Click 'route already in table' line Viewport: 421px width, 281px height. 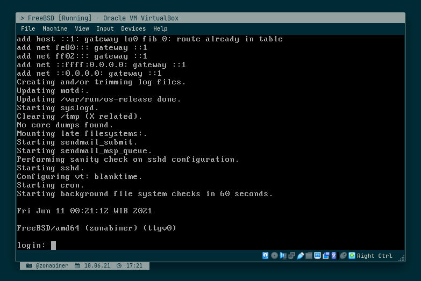pos(150,39)
